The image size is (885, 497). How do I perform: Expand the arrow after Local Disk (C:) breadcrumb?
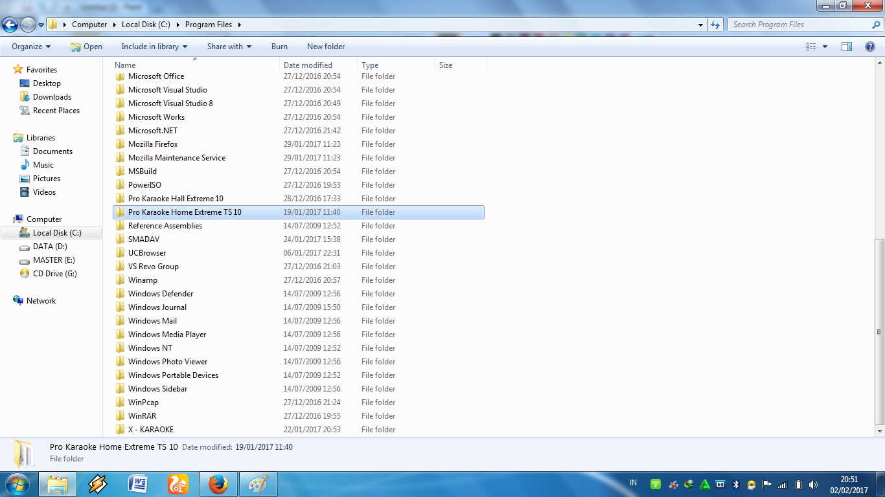coord(177,25)
